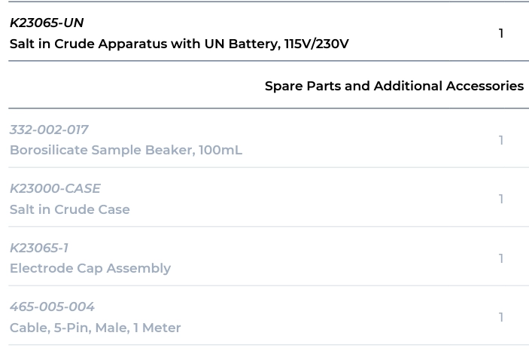Click the 115V/230V voltage text
The image size is (529, 357).
(316, 44)
